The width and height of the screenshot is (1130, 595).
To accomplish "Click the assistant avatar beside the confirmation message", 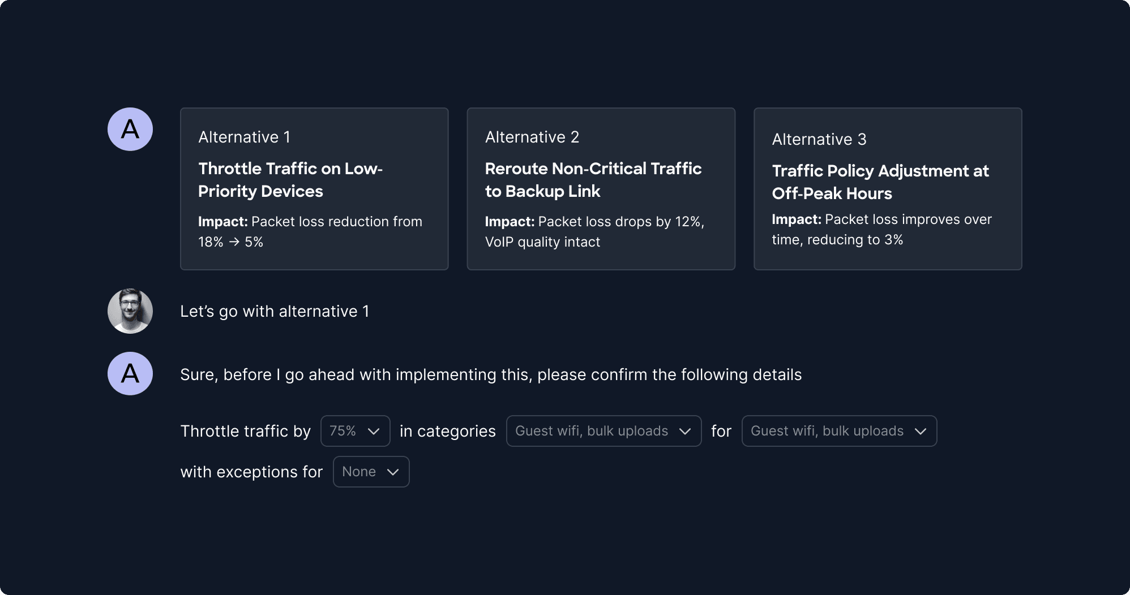I will (x=130, y=373).
